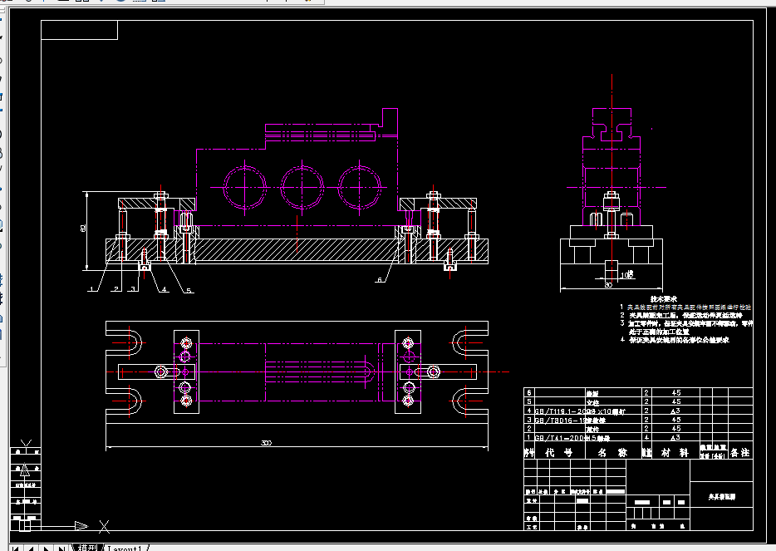Click part balloon number 4

(164, 289)
